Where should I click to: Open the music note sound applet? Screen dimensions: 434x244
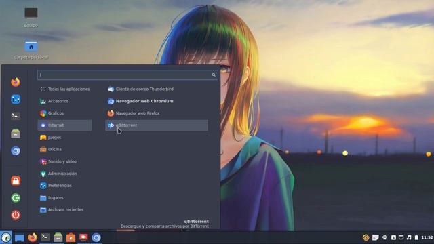click(x=409, y=237)
